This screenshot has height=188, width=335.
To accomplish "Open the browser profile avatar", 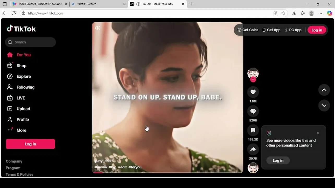I will pos(311,13).
